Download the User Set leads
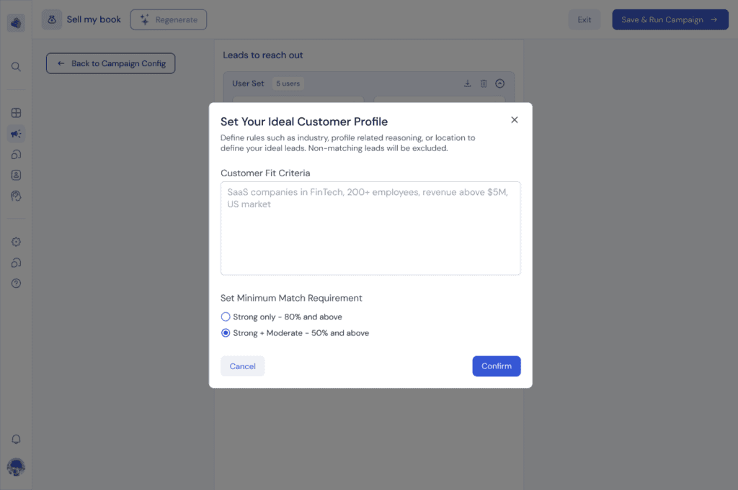 (468, 83)
